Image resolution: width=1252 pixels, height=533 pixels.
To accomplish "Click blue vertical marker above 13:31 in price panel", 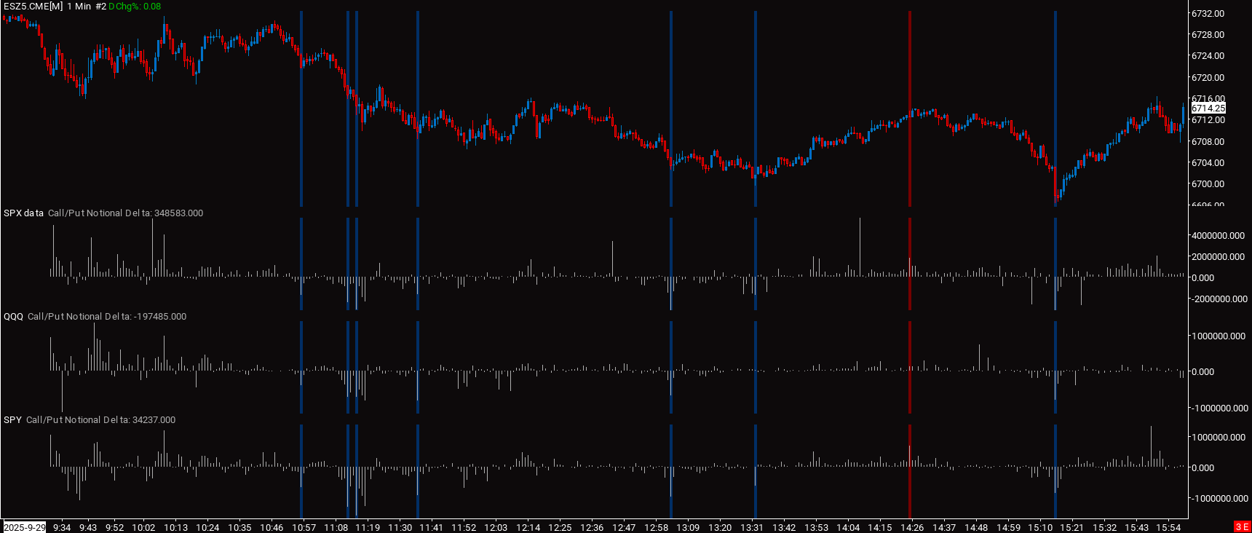I will (755, 109).
